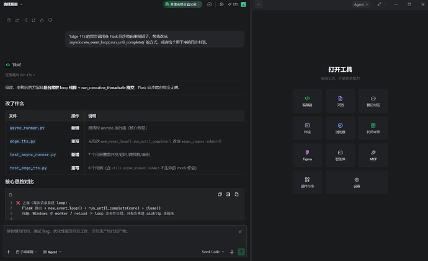This screenshot has width=428, height=261.
Task: Open test_edge_tts.py file link
Action: tap(29, 168)
